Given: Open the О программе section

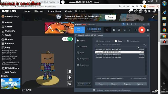Looking at the screenshot, I should tap(83, 65).
